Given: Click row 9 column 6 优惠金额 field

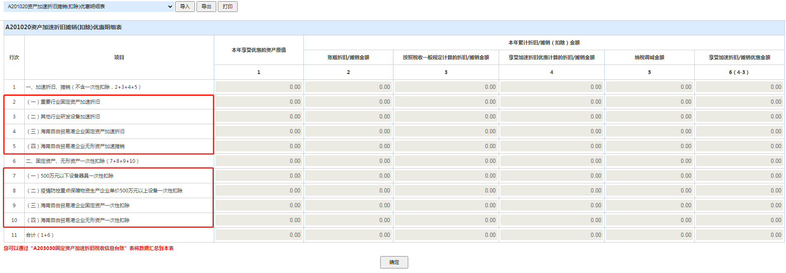Looking at the screenshot, I should point(740,205).
